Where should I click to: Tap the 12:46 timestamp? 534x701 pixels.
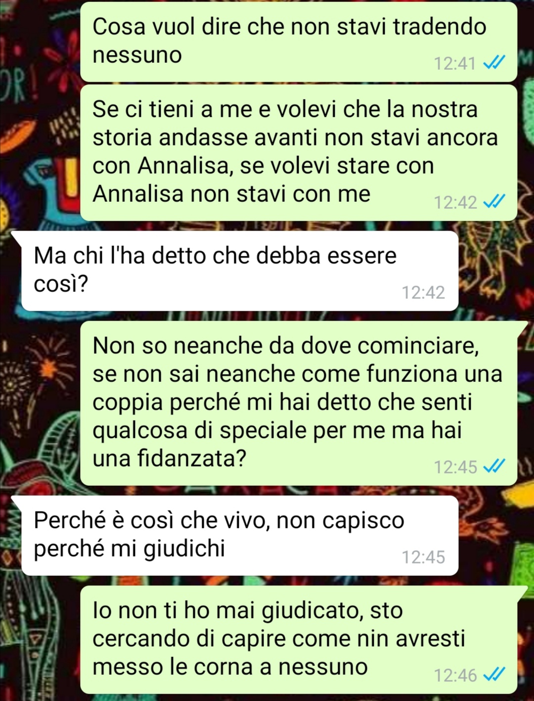(454, 675)
